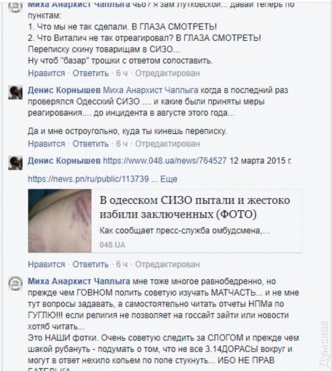
Task: Open Денис Корнышев avatar on СИЗО question comment
Action: (15, 93)
